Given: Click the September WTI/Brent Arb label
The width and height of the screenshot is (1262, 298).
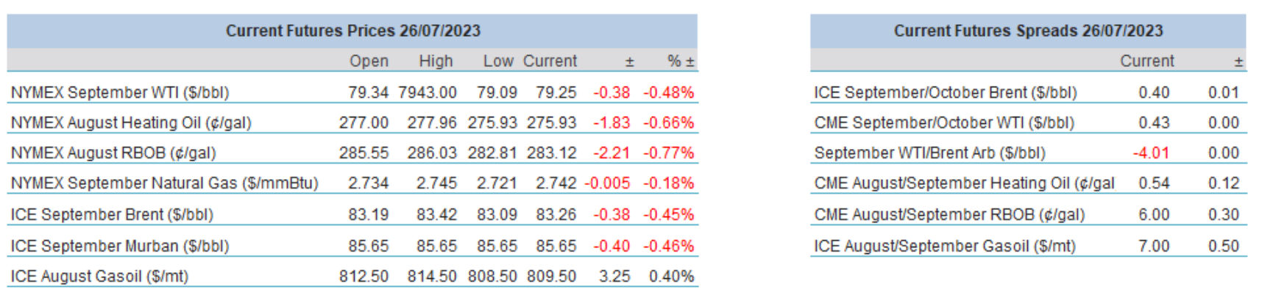Looking at the screenshot, I should coord(929,153).
